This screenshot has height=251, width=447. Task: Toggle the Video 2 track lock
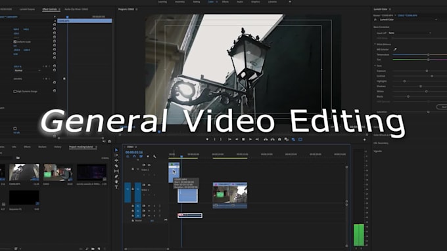point(133,169)
